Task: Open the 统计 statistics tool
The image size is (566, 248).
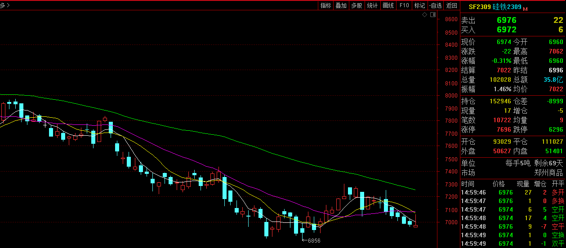Action: [372, 5]
